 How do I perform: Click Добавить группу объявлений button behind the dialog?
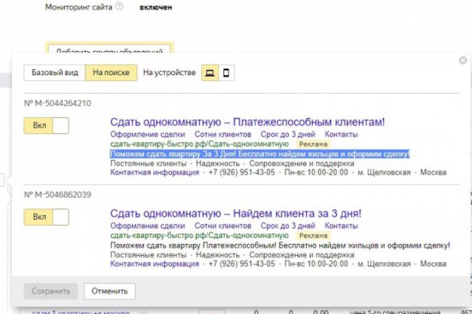109,49
